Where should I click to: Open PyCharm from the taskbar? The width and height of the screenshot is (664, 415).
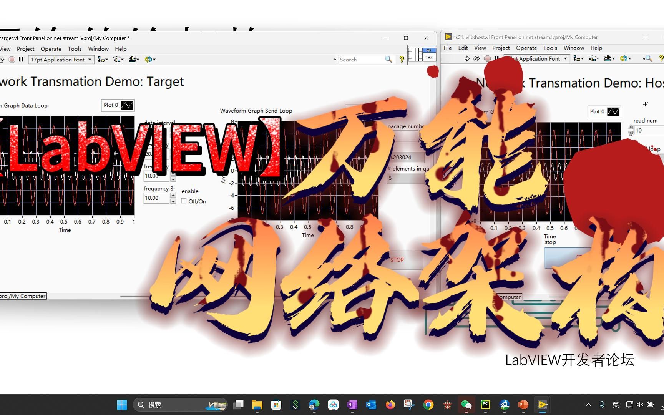485,405
